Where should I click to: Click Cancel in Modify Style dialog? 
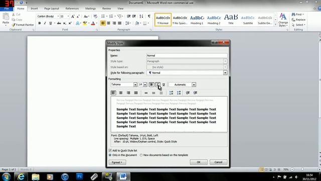point(218,162)
